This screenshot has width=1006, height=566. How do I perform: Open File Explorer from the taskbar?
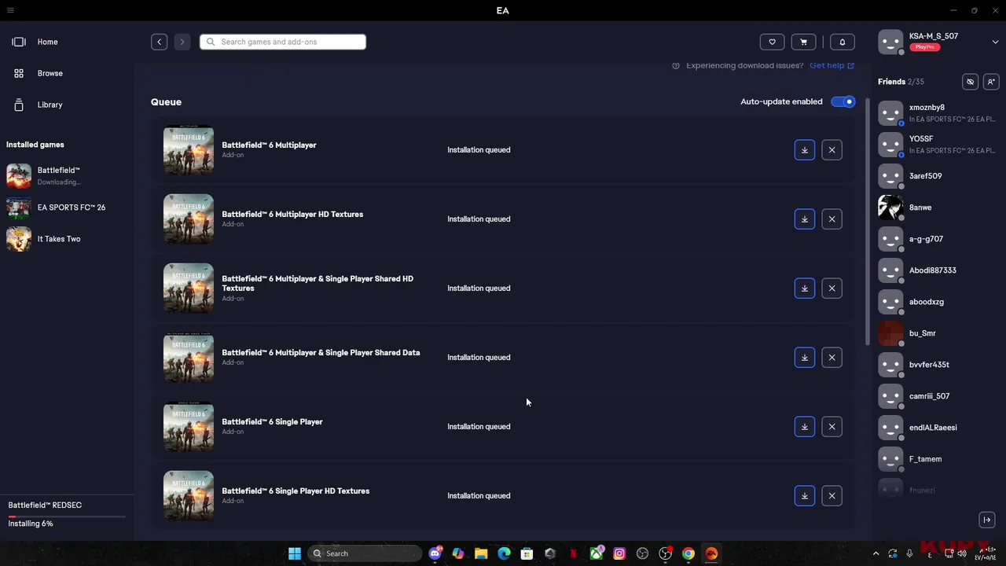click(481, 553)
